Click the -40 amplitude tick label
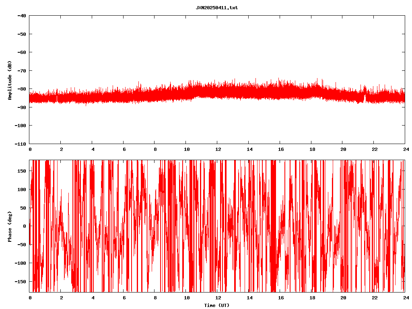 22,16
